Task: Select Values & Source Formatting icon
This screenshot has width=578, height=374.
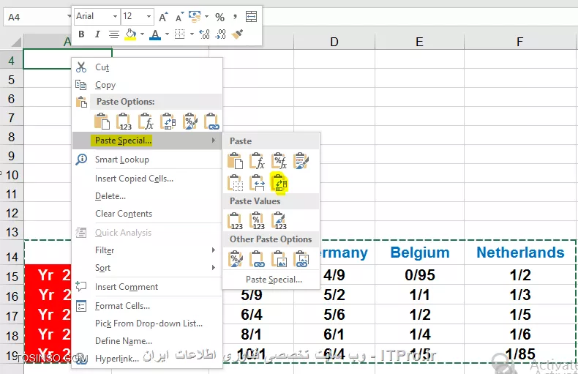Action: 279,221
